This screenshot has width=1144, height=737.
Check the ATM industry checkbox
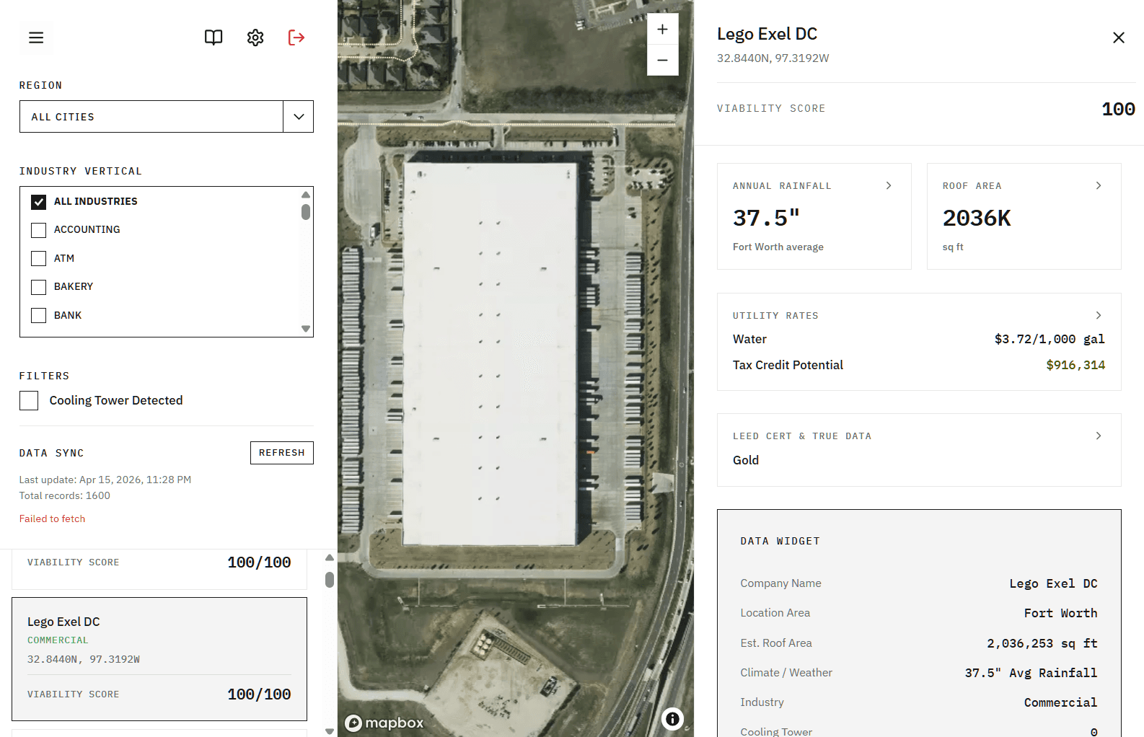point(39,258)
